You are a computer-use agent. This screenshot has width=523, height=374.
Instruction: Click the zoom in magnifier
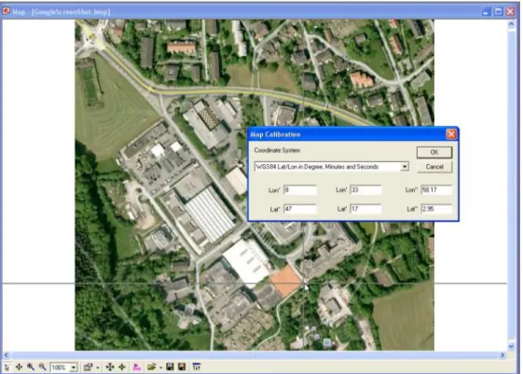point(31,367)
